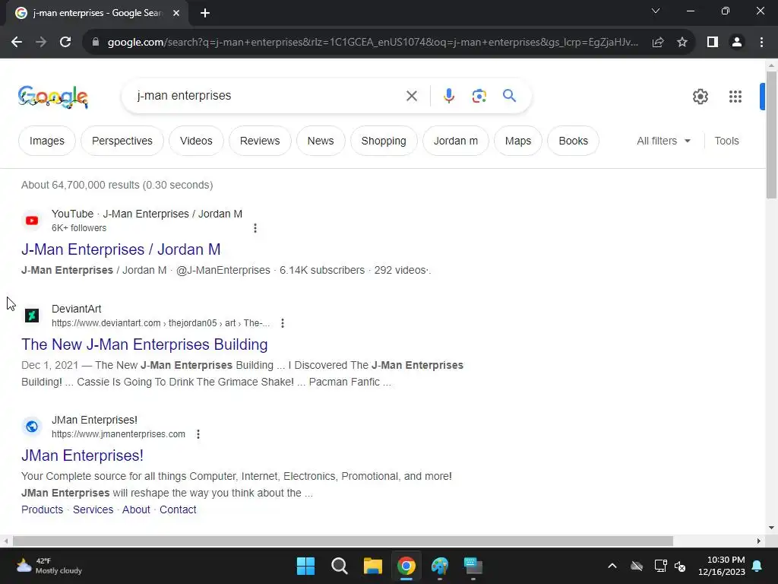Open the J-Man Enterprises / Jordan M link
Viewport: 778px width, 584px height.
click(x=121, y=249)
